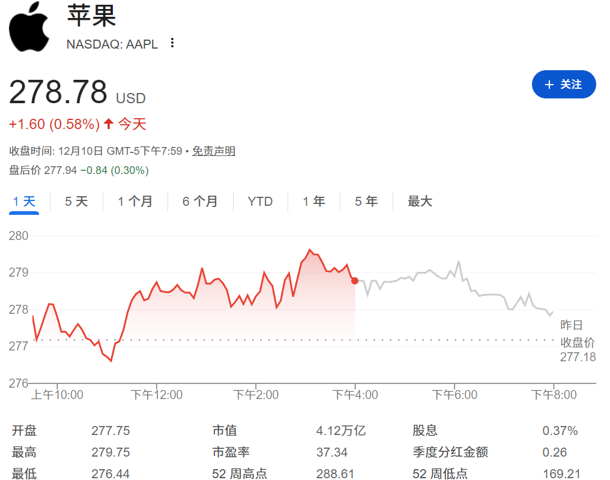Click the red upward arrow beside today's change

(x=109, y=123)
